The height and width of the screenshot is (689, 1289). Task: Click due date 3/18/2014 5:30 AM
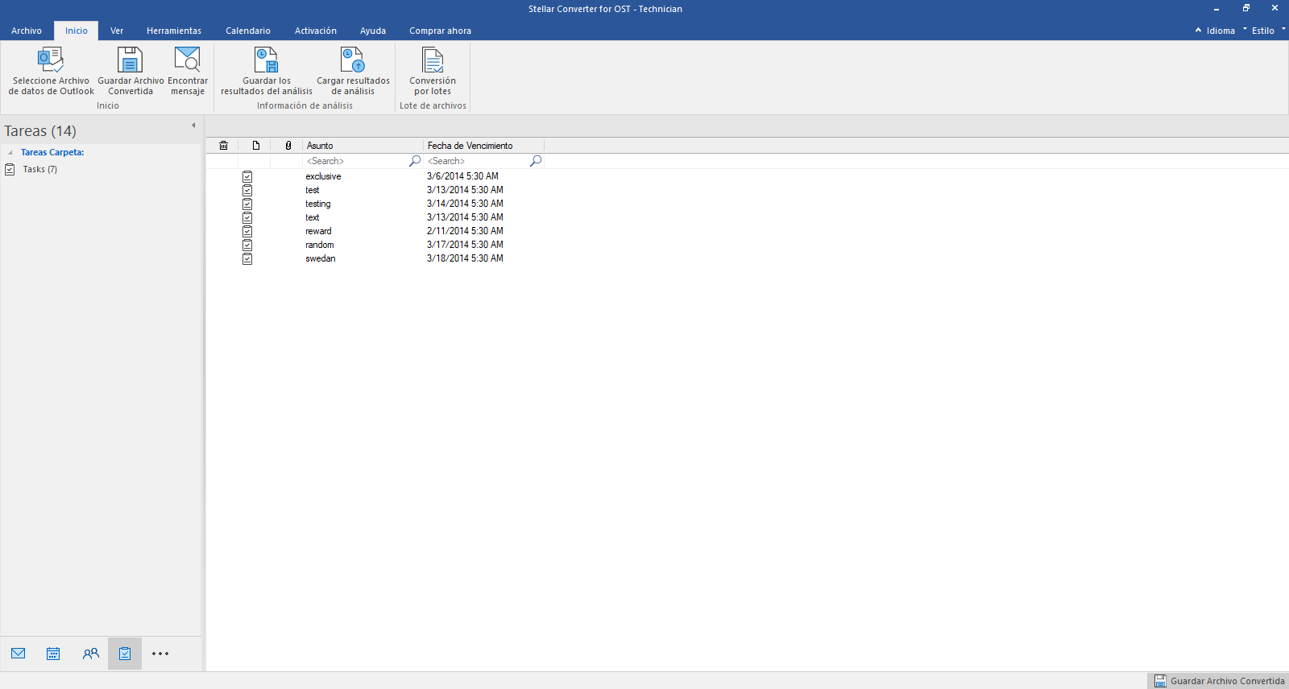click(465, 258)
